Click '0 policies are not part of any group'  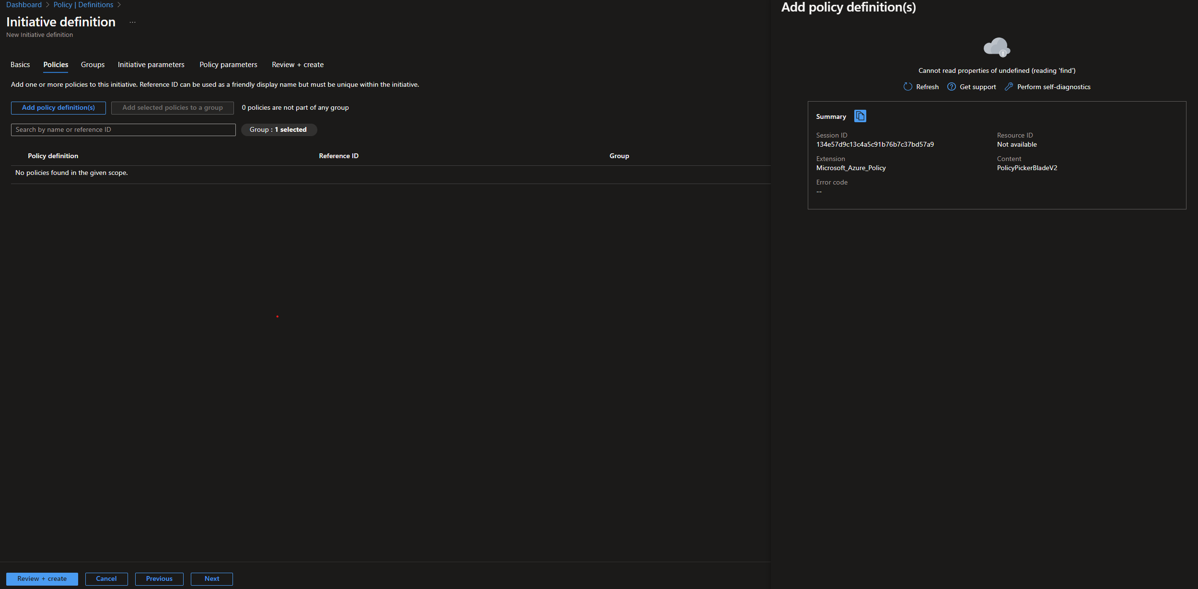(x=295, y=108)
